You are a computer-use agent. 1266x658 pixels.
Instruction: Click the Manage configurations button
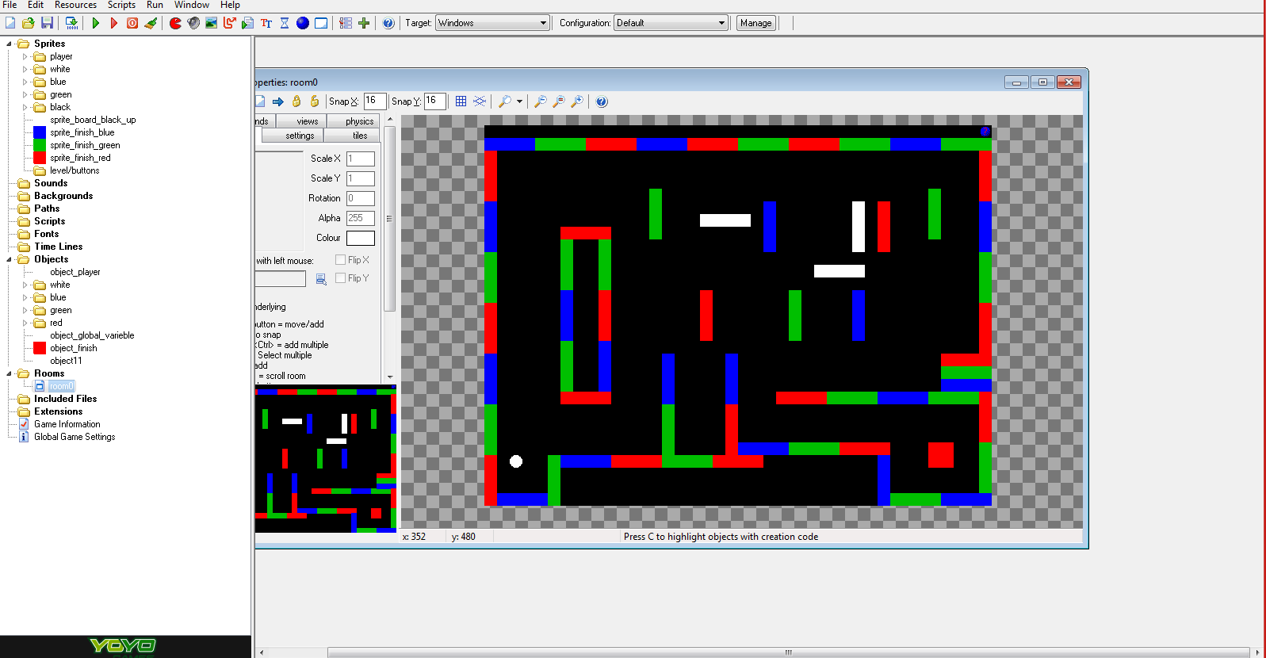point(755,23)
